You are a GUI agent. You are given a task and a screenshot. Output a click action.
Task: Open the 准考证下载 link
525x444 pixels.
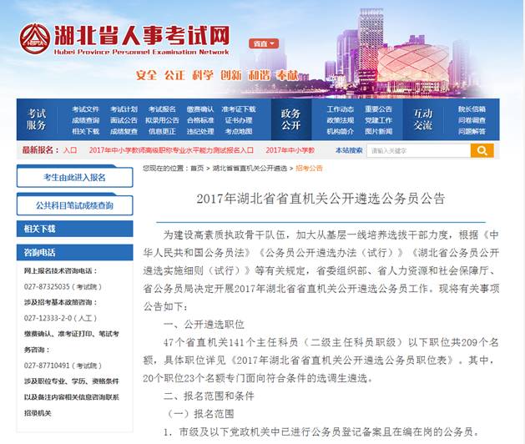click(x=240, y=109)
